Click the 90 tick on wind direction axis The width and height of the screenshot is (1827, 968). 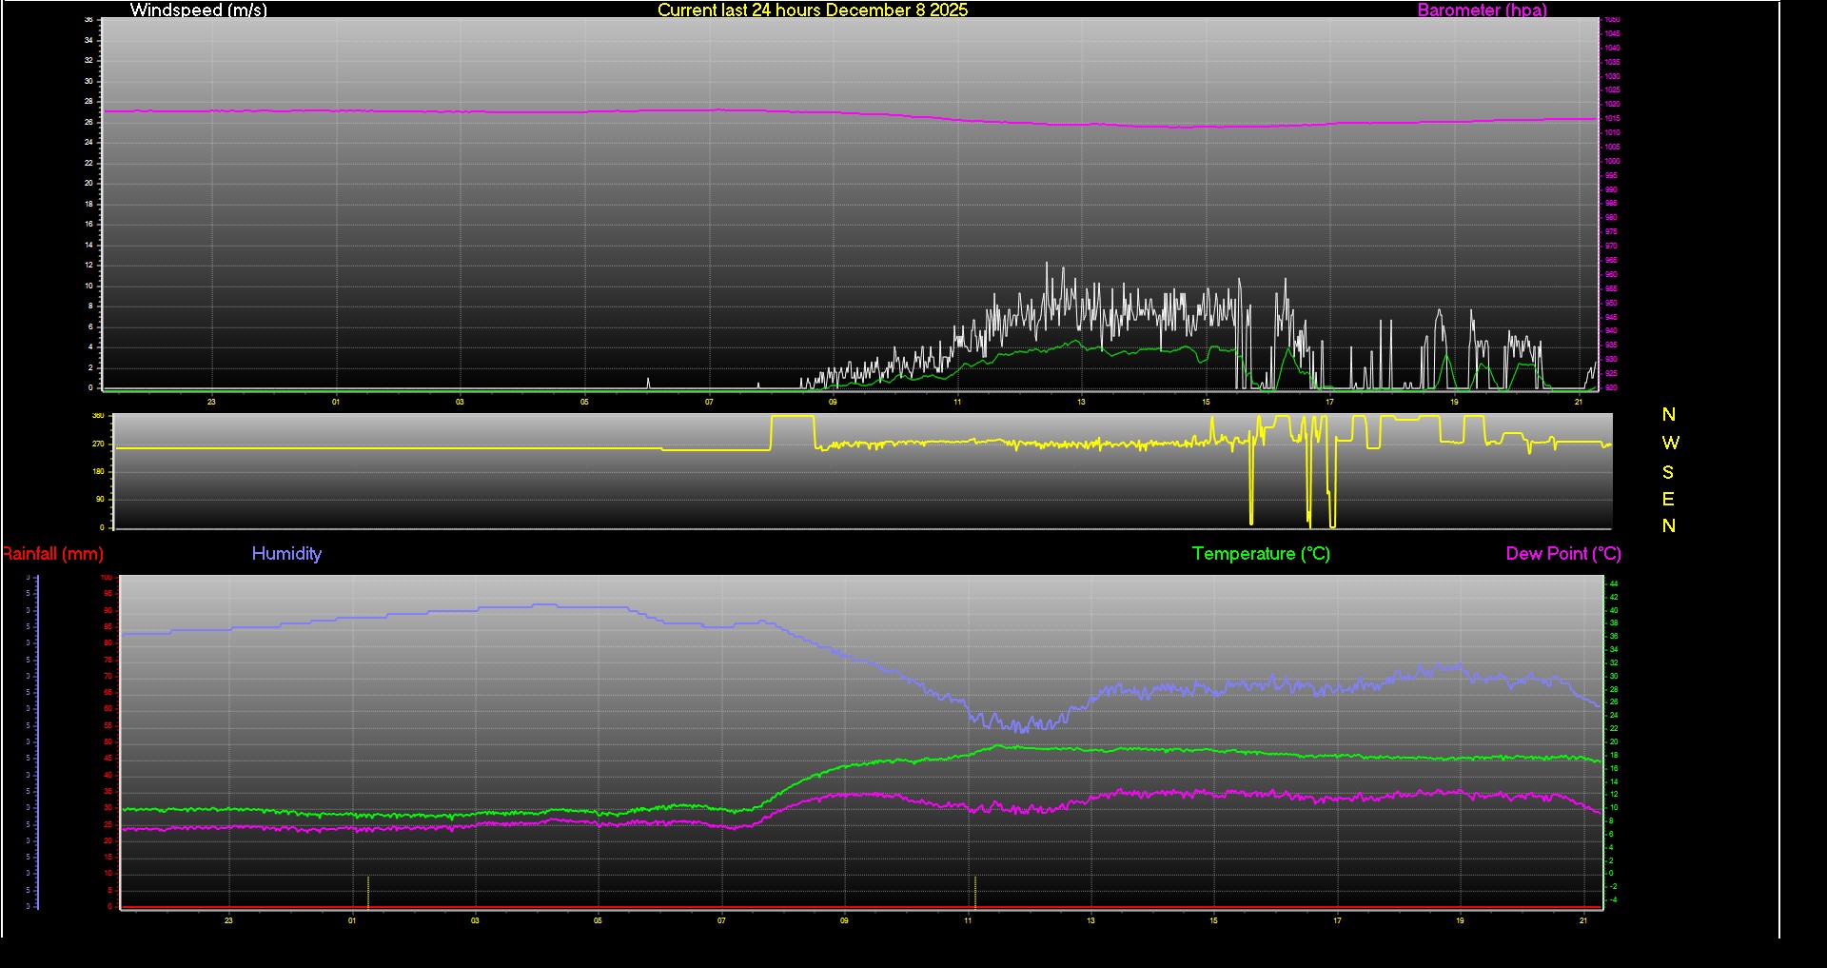click(x=100, y=500)
